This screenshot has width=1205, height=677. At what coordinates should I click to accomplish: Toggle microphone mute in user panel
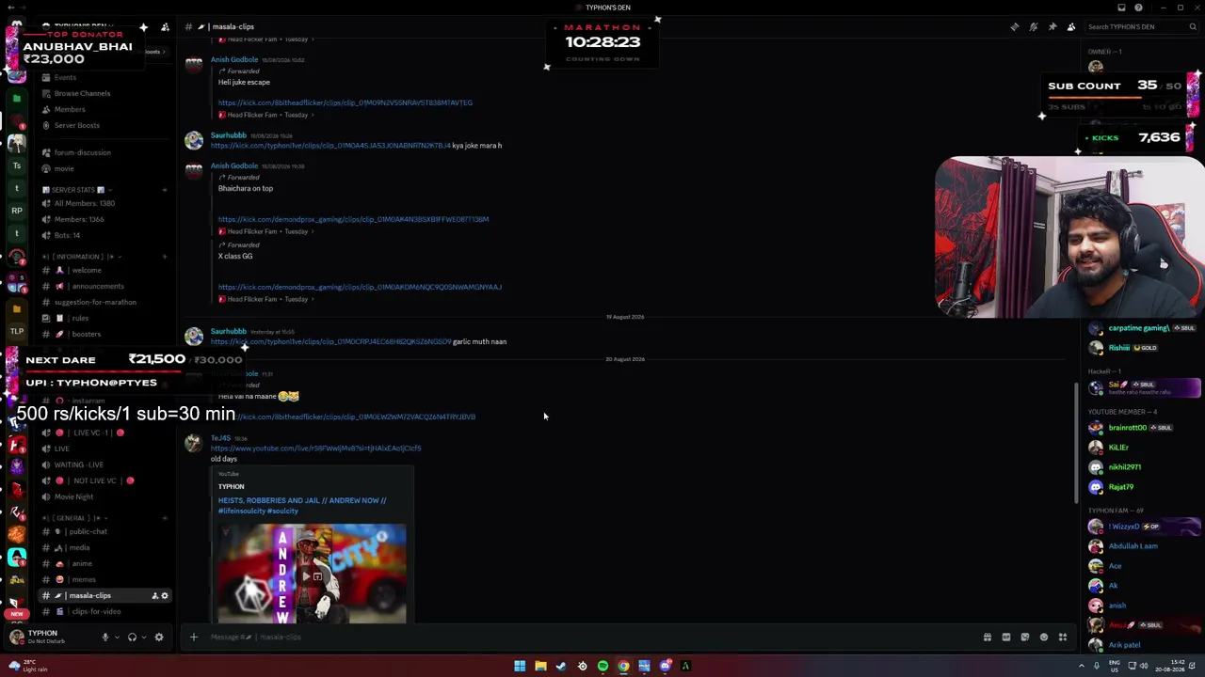[x=105, y=637]
